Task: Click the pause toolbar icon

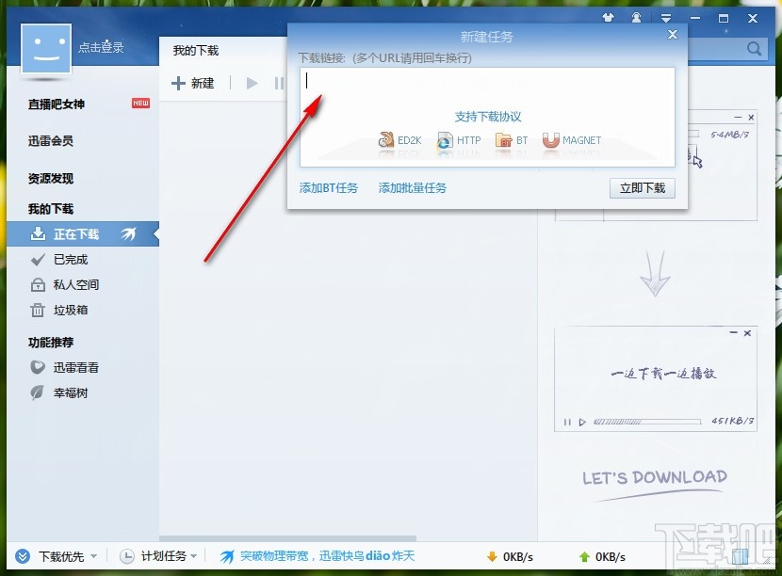Action: click(279, 83)
